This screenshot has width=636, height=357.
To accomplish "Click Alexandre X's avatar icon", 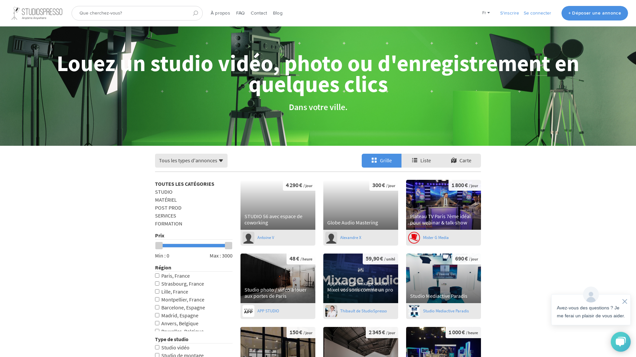I will click(331, 238).
